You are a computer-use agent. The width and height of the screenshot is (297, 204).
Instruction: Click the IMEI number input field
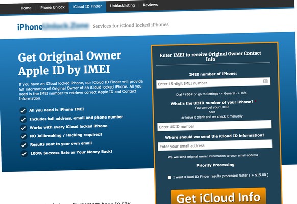point(213,83)
